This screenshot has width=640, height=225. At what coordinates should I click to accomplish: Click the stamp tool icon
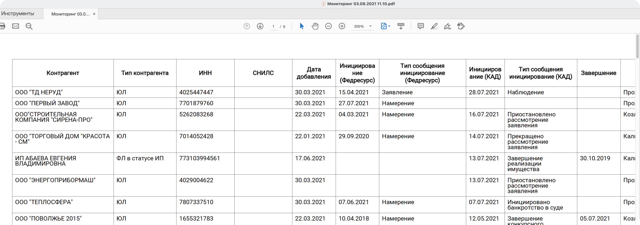click(461, 26)
